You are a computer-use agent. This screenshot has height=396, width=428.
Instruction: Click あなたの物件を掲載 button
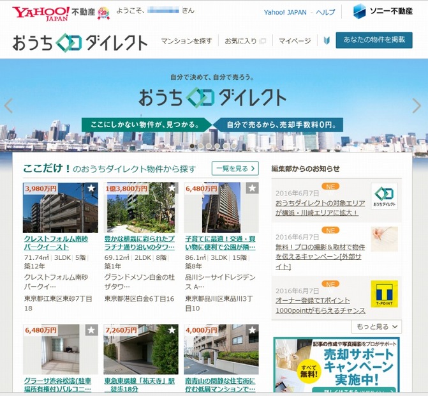(374, 40)
